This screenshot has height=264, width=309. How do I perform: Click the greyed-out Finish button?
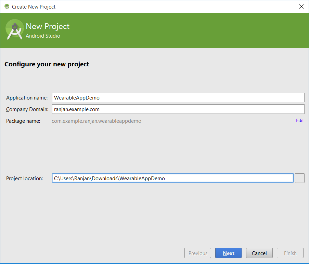290,253
